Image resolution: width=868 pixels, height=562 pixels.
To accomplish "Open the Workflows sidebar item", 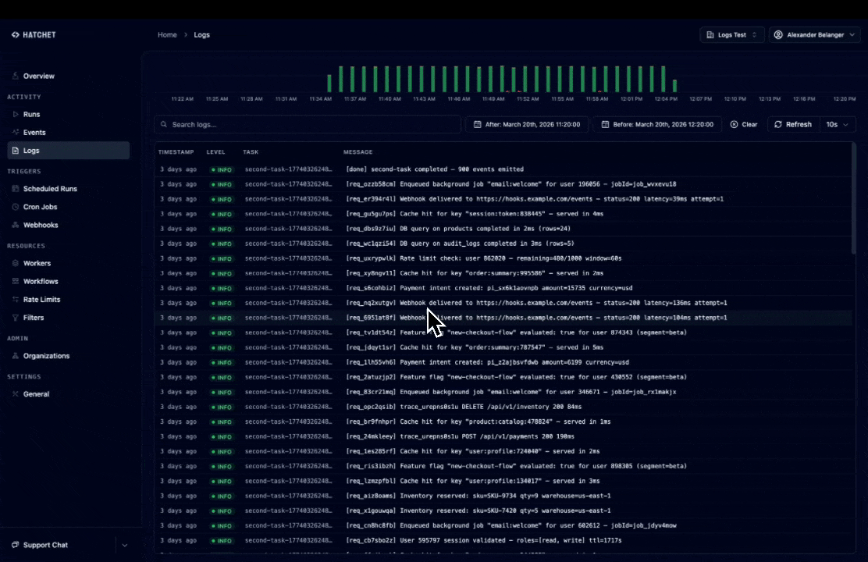I will [x=41, y=282].
